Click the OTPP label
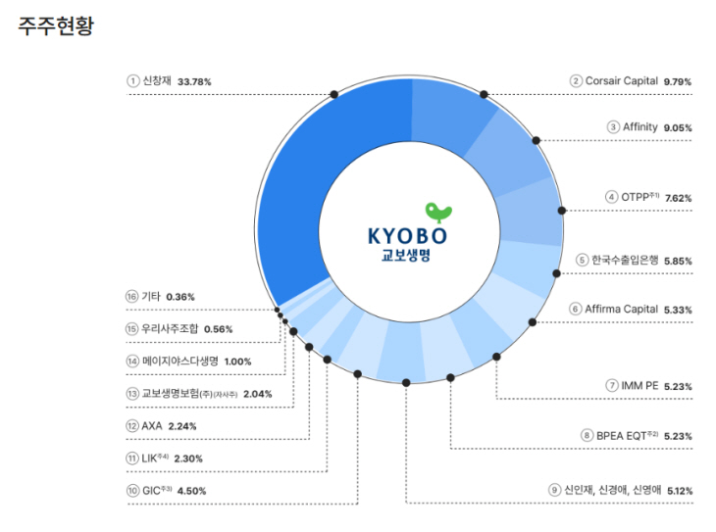 pos(640,197)
